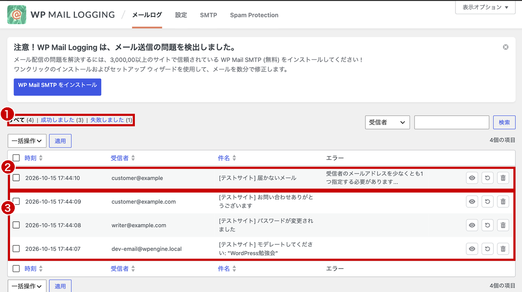Click the bottom 適用 button
This screenshot has width=522, height=292.
pos(60,286)
